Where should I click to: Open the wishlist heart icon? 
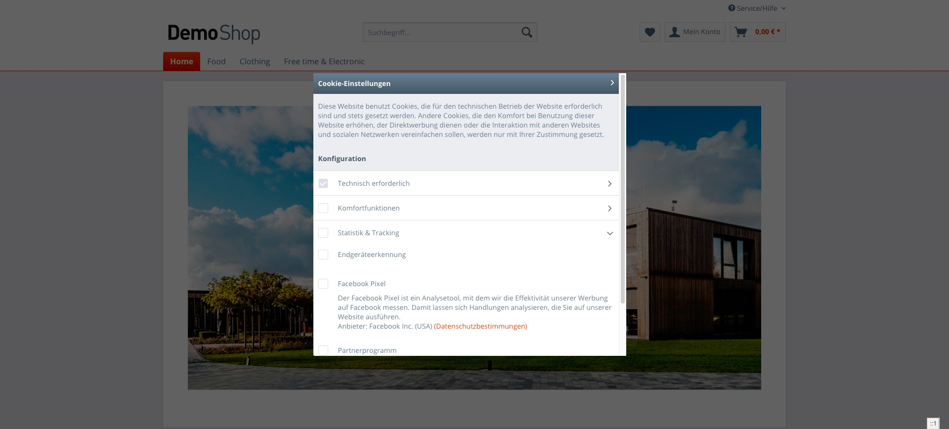[650, 32]
